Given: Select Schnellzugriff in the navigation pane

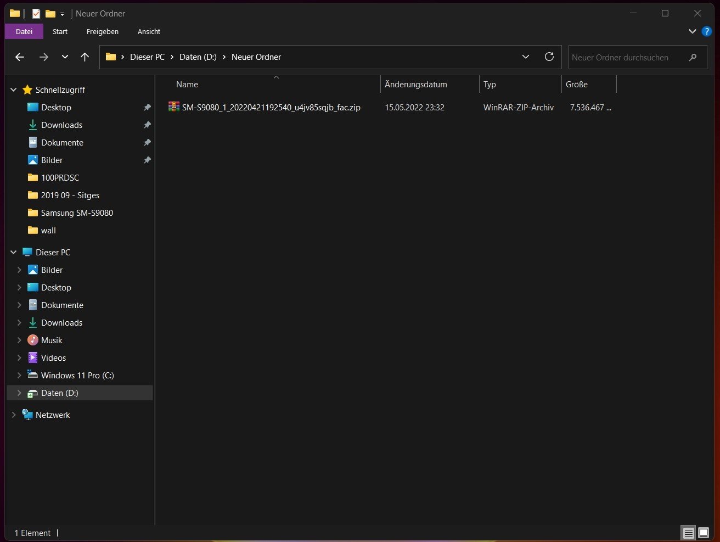Looking at the screenshot, I should pos(60,90).
